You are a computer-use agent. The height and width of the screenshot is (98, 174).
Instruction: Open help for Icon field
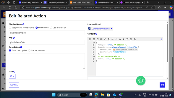(x=14, y=72)
